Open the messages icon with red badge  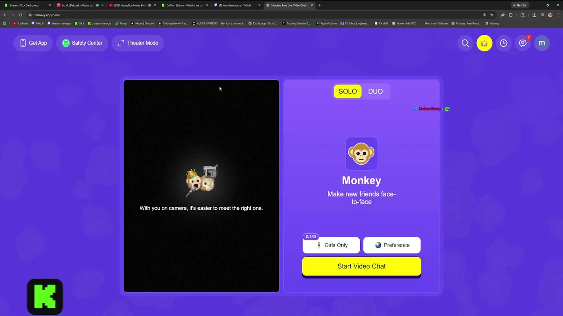tap(523, 43)
